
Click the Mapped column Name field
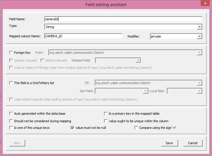click(83, 36)
